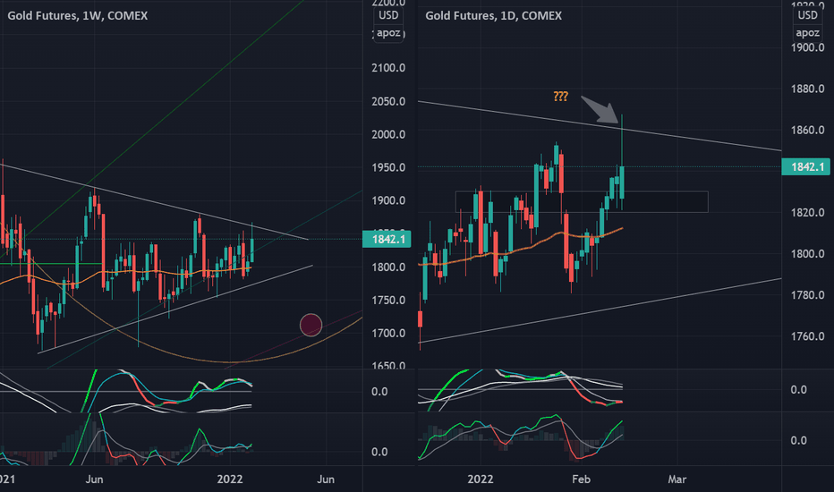Screen dimensions: 834x492
Task: Select the gray arrow drawing near ???
Action: point(600,109)
